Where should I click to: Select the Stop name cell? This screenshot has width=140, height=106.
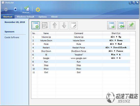46,65
